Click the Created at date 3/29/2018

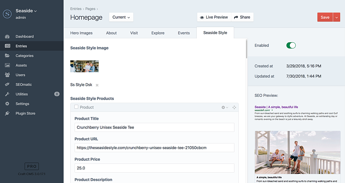304,66
